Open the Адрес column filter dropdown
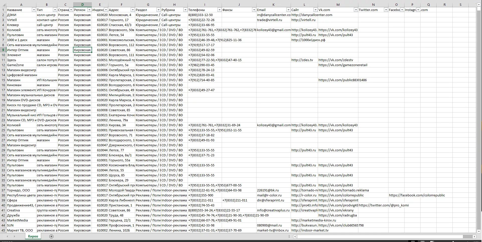482x242 pixels. pyautogui.click(x=133, y=10)
